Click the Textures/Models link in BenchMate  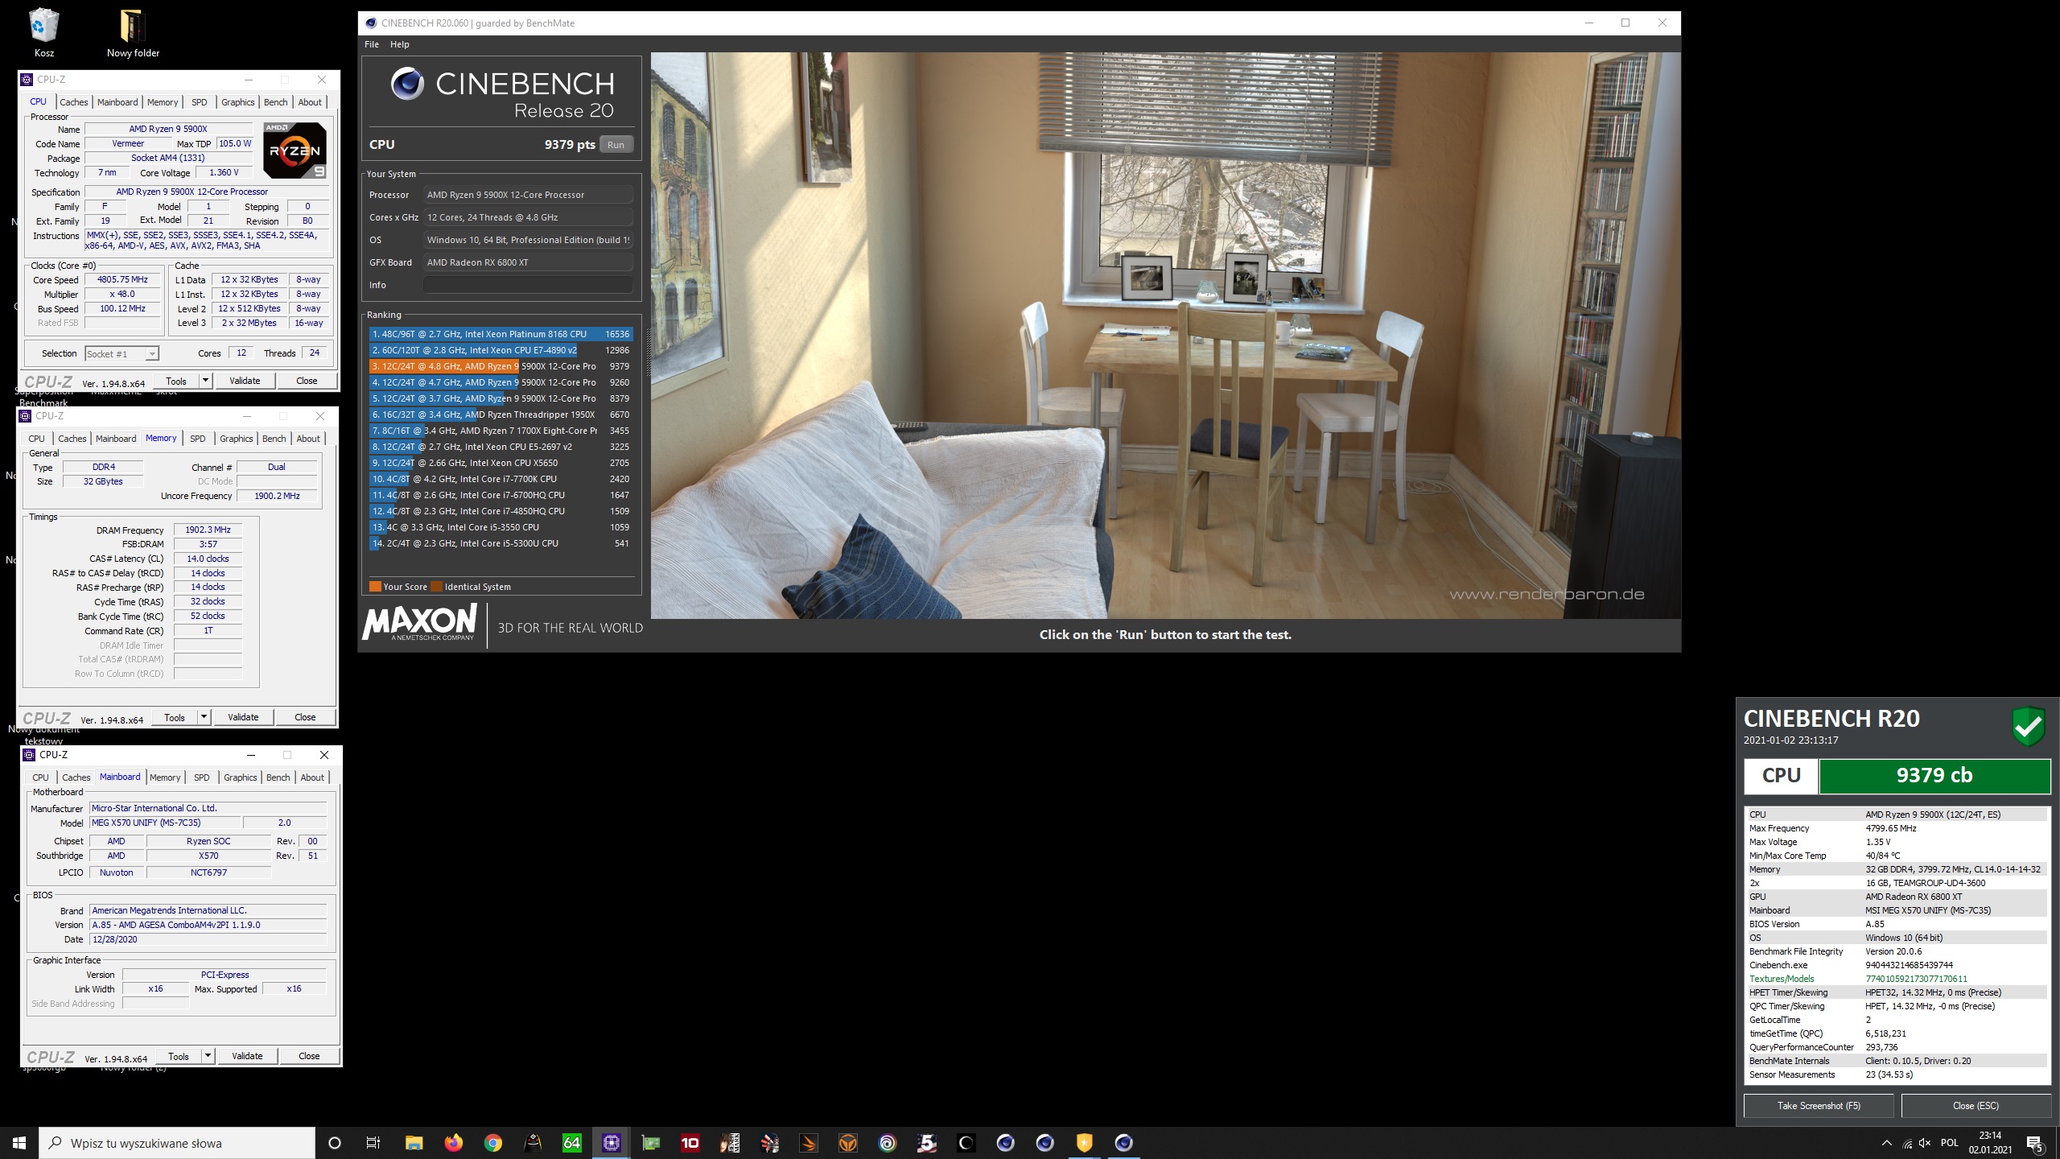coord(1782,979)
